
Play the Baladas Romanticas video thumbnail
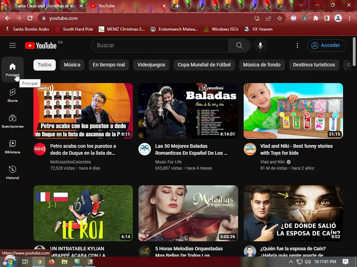188,111
